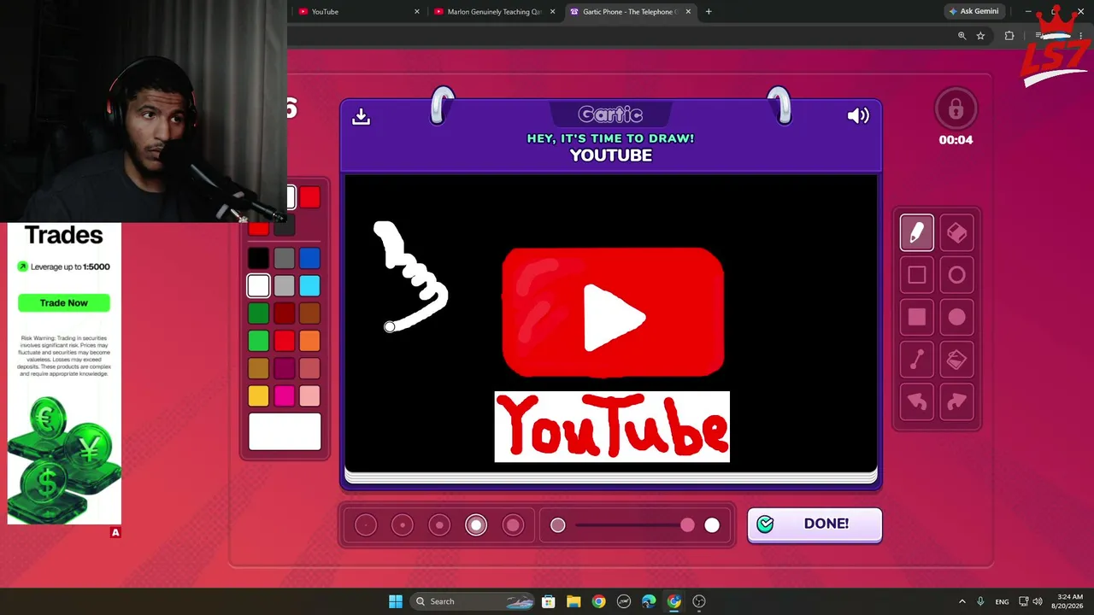1094x615 pixels.
Task: Select the third brush size
Action: coord(439,525)
